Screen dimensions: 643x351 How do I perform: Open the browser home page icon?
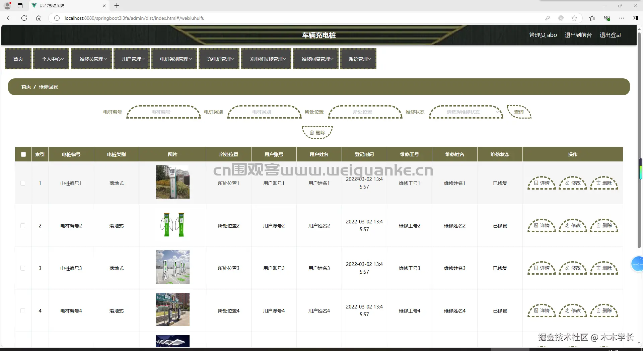pyautogui.click(x=39, y=18)
